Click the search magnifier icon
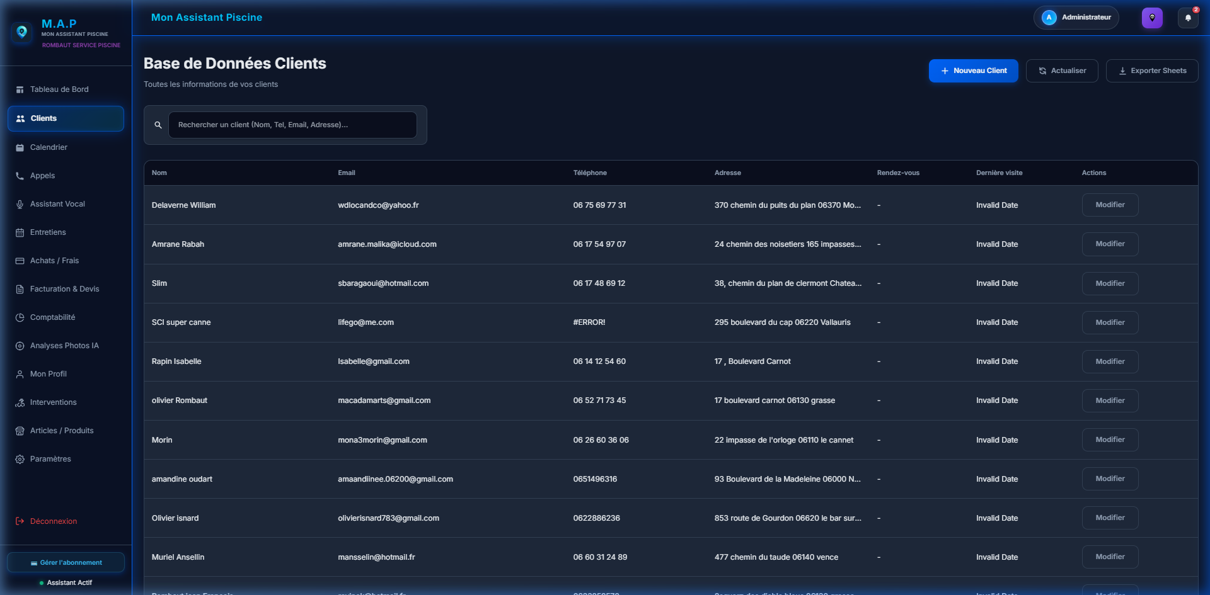The height and width of the screenshot is (595, 1210). coord(158,125)
